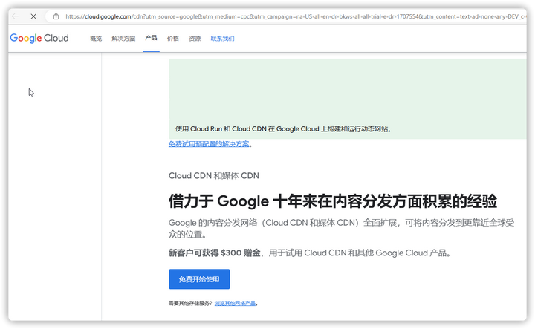Viewport: 535px width, 329px height.
Task: Click the 联系我们 link
Action: click(x=222, y=39)
